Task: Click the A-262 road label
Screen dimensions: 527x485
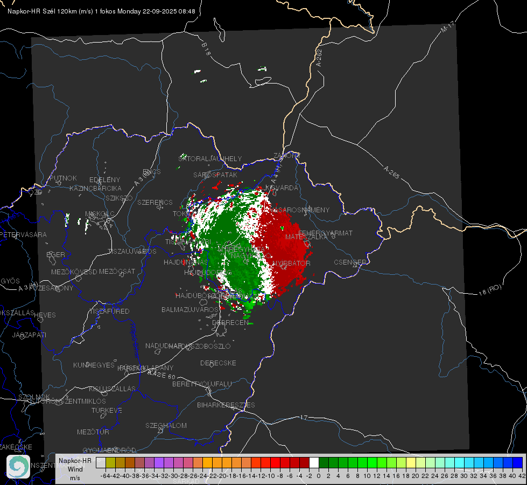Action: coord(319,58)
